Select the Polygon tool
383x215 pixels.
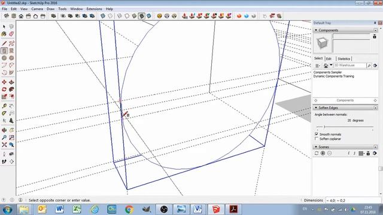pos(11,58)
